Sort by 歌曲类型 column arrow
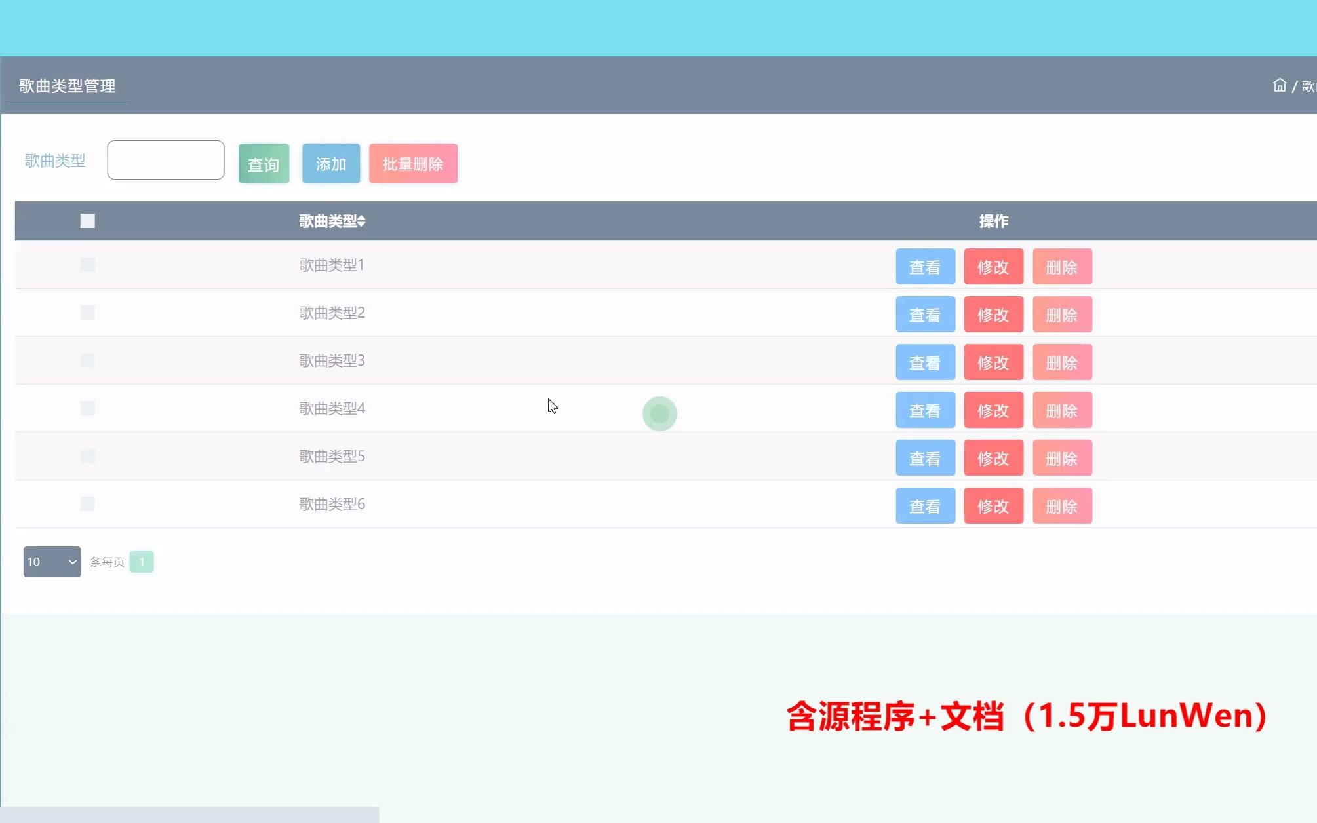Image resolution: width=1317 pixels, height=823 pixels. [362, 221]
